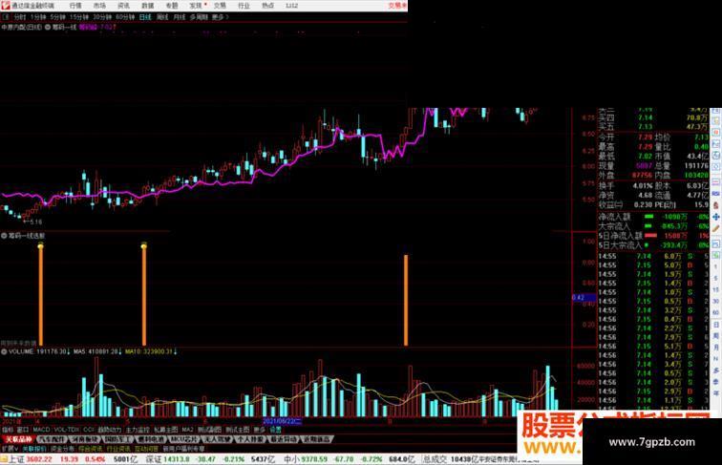Image resolution: width=722 pixels, height=465 pixels.
Task: Click the 周 button in right toolbar
Action: click(x=716, y=336)
